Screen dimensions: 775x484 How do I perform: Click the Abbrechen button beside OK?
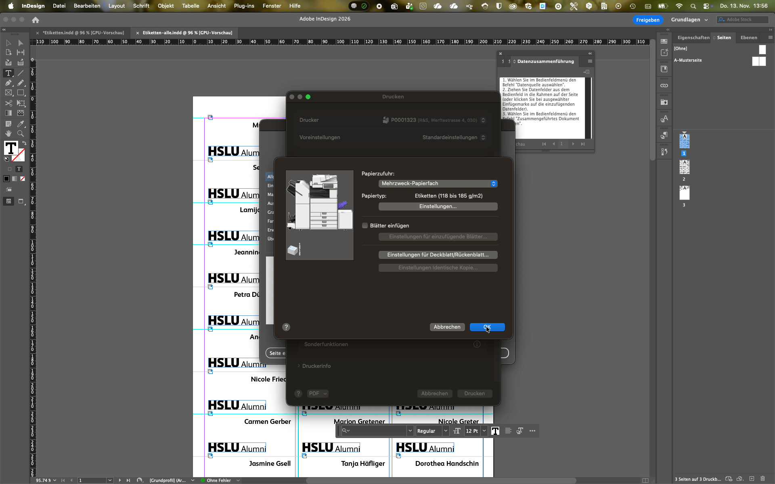[447, 327]
